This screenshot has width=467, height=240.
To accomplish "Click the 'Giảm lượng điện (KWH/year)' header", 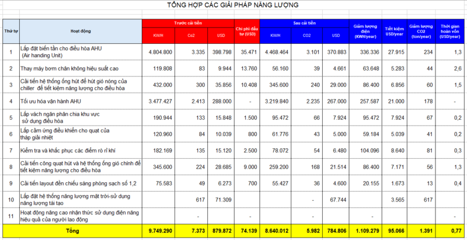I will coord(365,32).
